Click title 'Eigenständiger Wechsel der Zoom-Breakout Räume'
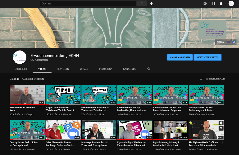239x155 pixels. (x=132, y=144)
